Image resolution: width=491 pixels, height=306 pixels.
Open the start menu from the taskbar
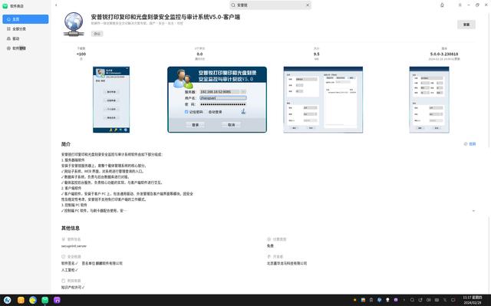point(7,301)
